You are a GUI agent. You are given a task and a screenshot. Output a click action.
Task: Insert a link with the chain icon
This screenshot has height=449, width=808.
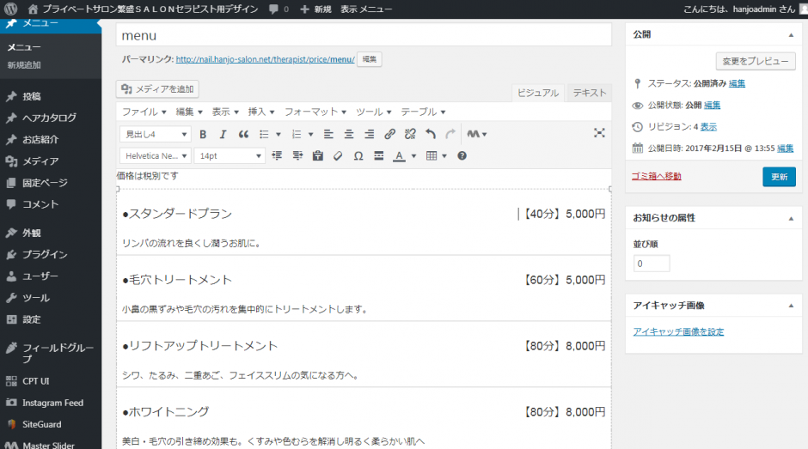coord(389,134)
